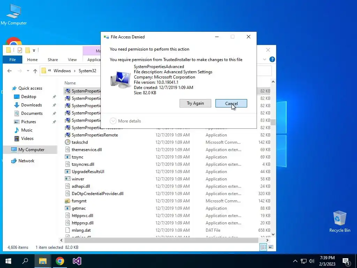Select Downloads in navigation pane
357x268 pixels.
(31, 105)
